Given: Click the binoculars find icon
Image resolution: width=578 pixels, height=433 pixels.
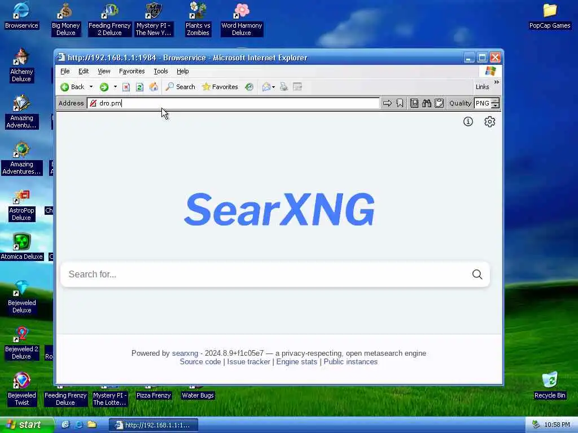Looking at the screenshot, I should (x=427, y=104).
